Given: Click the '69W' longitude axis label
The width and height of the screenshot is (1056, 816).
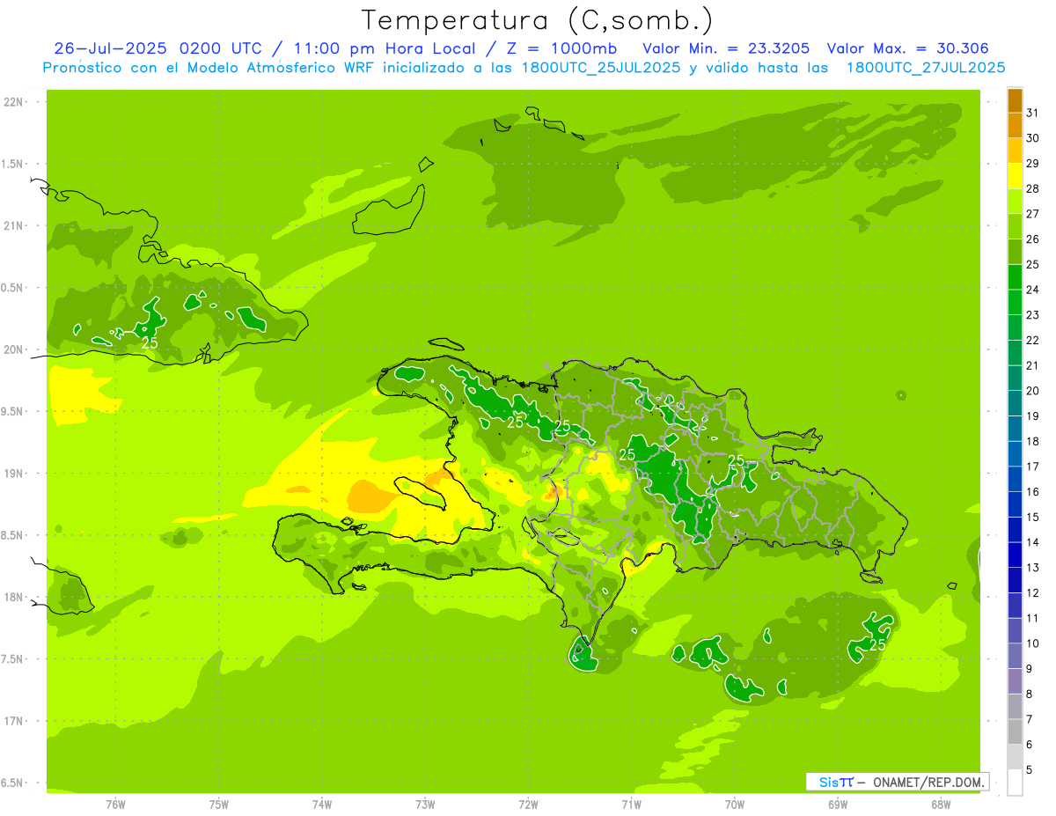Looking at the screenshot, I should (x=838, y=805).
